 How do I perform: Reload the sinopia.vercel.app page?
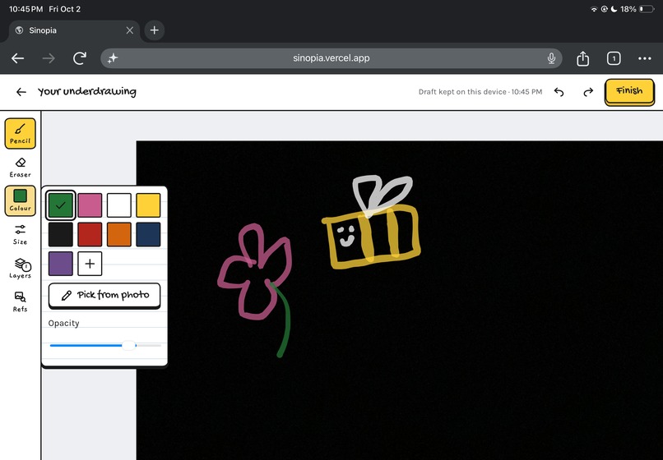click(80, 58)
